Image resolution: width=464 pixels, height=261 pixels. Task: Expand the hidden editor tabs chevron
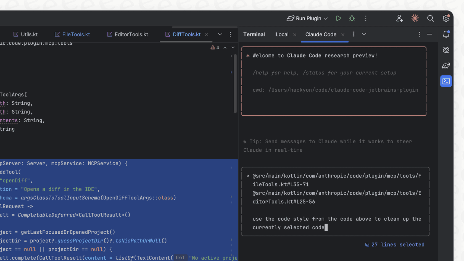point(220,34)
